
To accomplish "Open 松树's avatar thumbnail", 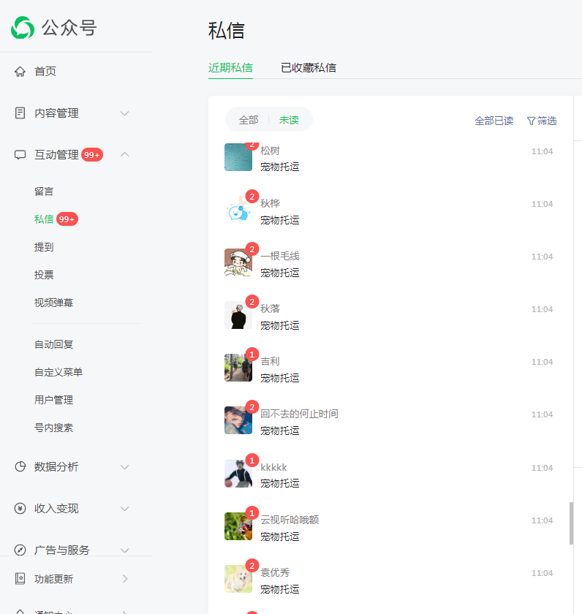I will tap(238, 157).
